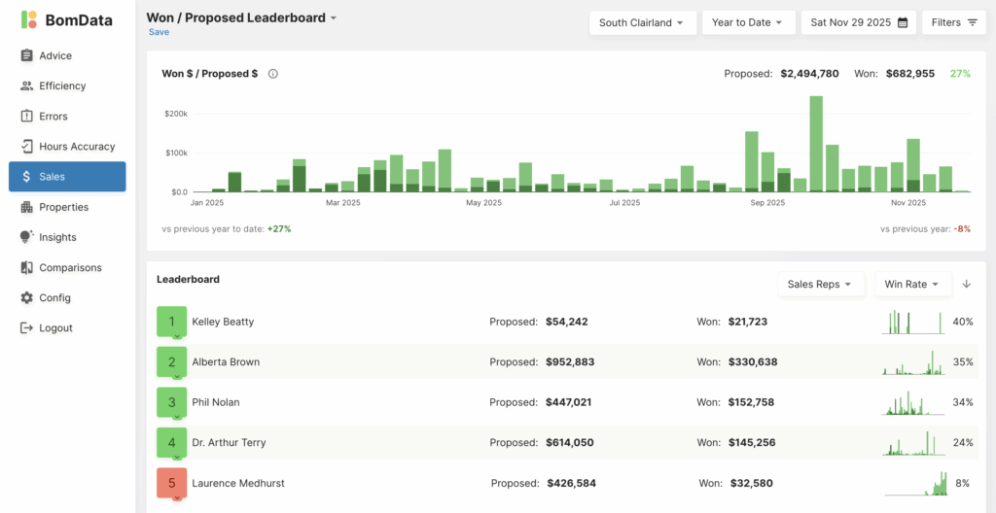The height and width of the screenshot is (513, 996).
Task: Click the date field showing Sat Nov 29 2025
Action: (858, 22)
